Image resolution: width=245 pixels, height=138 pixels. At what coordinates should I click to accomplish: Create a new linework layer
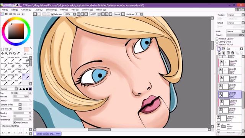click(x=224, y=49)
